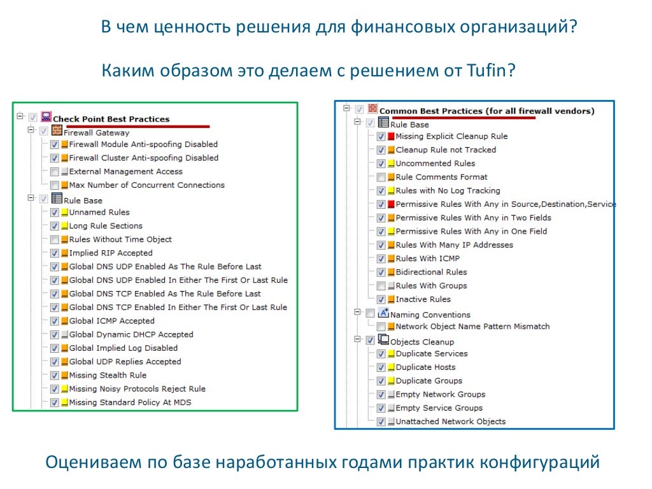652x489 pixels.
Task: Click gray severity icon beside Empty Network Groups
Action: point(391,394)
